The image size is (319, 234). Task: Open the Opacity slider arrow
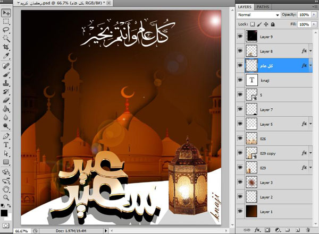(x=315, y=15)
